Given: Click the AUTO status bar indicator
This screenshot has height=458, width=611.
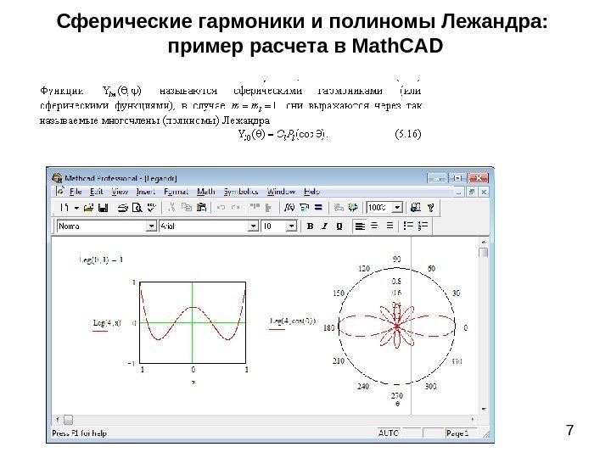Looking at the screenshot, I should (389, 433).
